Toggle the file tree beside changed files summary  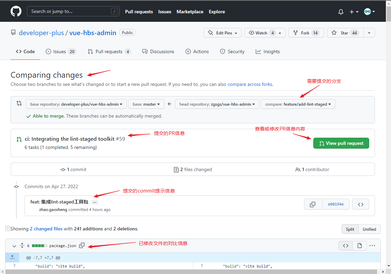click(x=8, y=228)
